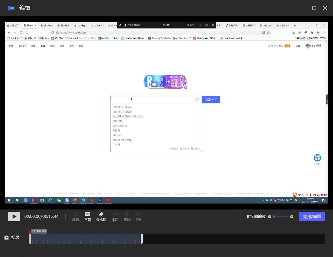Click the 时间轴缩放 zoom slider handle

pyautogui.click(x=274, y=217)
